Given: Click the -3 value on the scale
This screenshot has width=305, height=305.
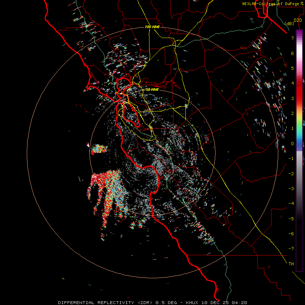Looking at the screenshot, I should [x=291, y=189].
